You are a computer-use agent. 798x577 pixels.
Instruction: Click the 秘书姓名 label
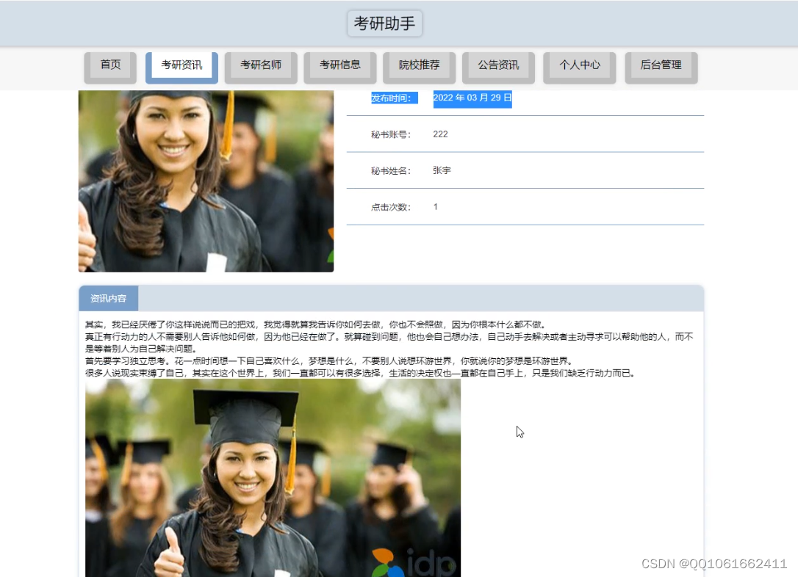391,171
